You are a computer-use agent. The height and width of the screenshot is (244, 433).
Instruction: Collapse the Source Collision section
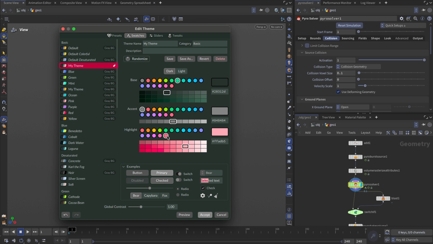click(302, 52)
